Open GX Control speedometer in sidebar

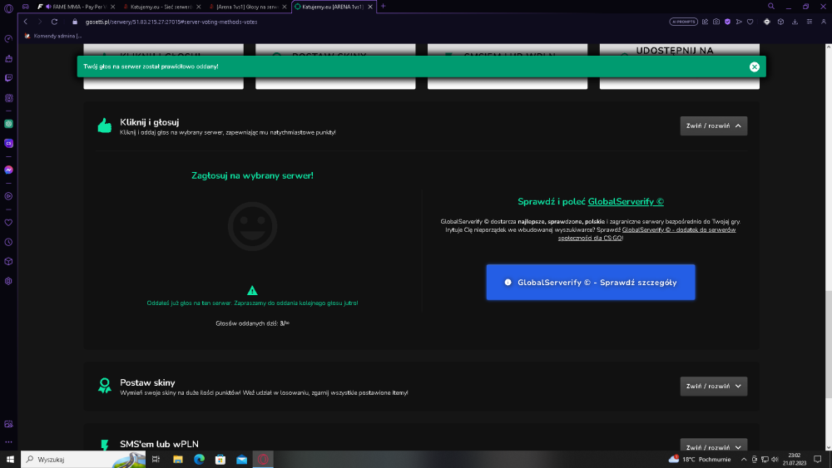(x=8, y=39)
